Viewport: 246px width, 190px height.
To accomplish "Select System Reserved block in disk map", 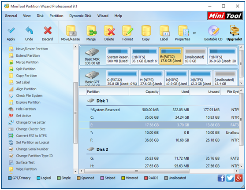I will [x=118, y=56].
